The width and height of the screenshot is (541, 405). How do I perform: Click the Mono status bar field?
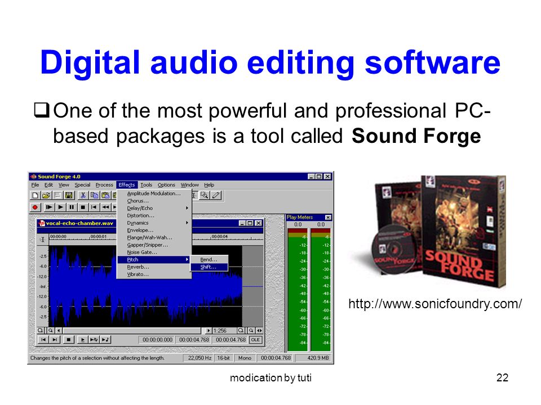tap(245, 358)
